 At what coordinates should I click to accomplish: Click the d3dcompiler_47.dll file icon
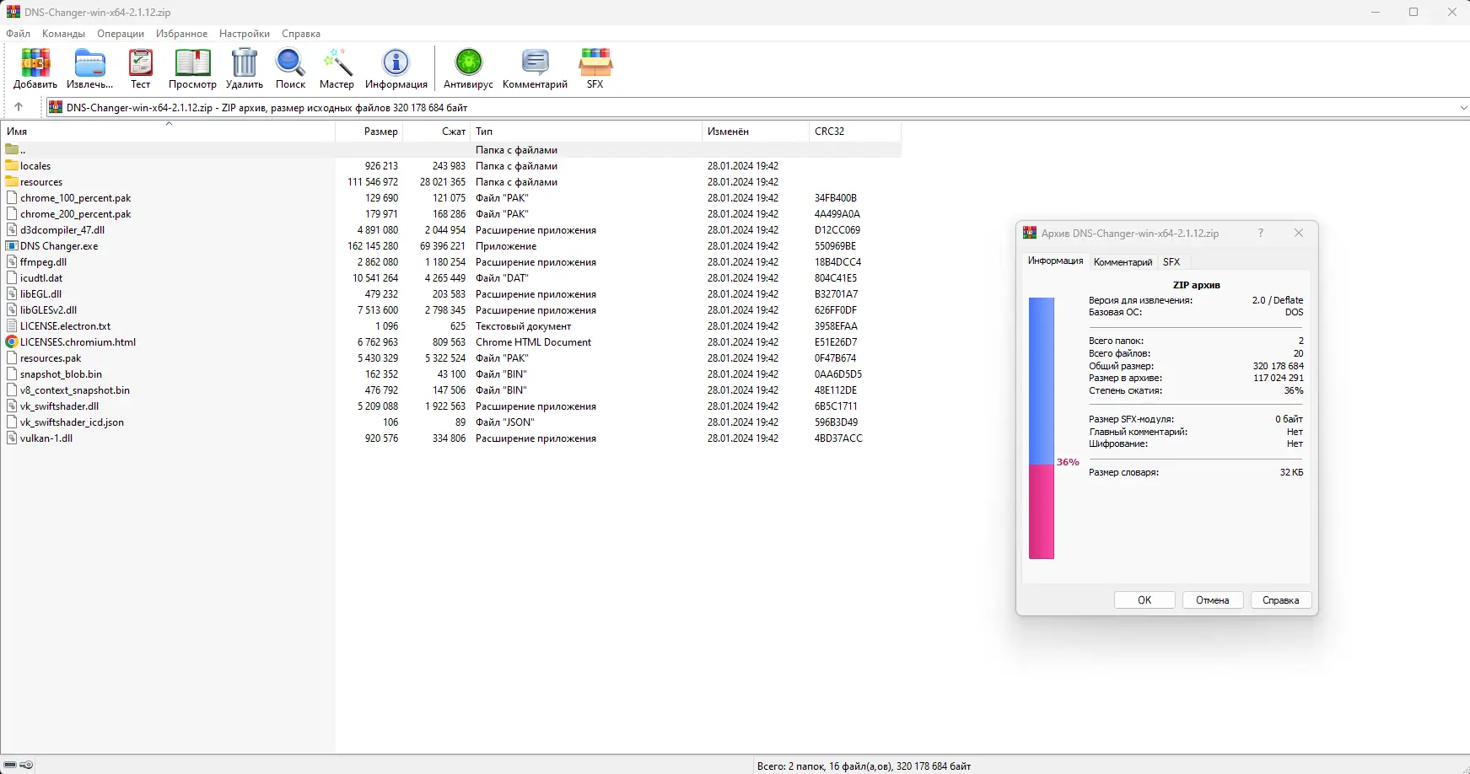[12, 229]
